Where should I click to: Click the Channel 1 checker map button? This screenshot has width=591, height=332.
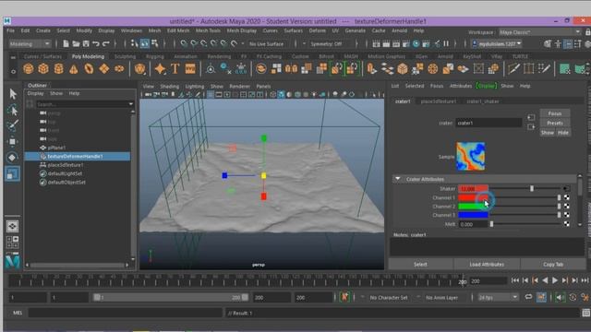(566, 197)
